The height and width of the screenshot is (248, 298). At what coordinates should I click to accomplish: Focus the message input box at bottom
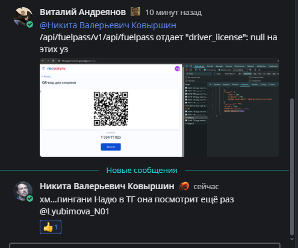[144, 246]
